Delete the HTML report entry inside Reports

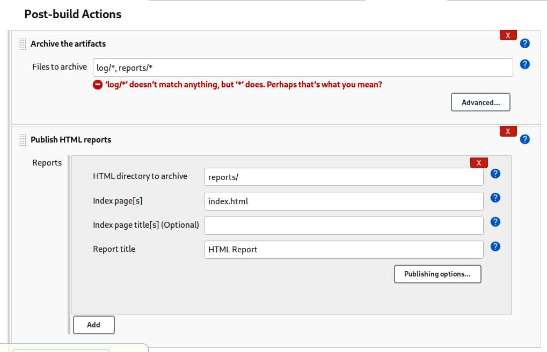tap(478, 163)
